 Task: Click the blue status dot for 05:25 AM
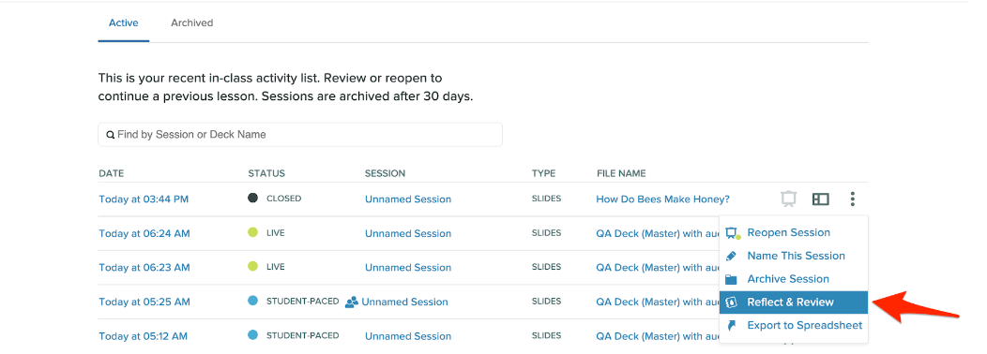253,302
